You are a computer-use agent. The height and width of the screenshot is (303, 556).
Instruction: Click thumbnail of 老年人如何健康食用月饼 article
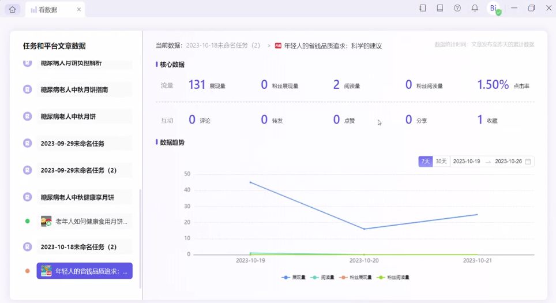(x=46, y=222)
